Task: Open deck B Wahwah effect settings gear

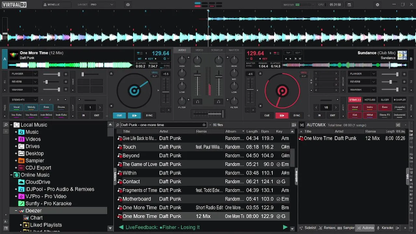Action: (404, 90)
